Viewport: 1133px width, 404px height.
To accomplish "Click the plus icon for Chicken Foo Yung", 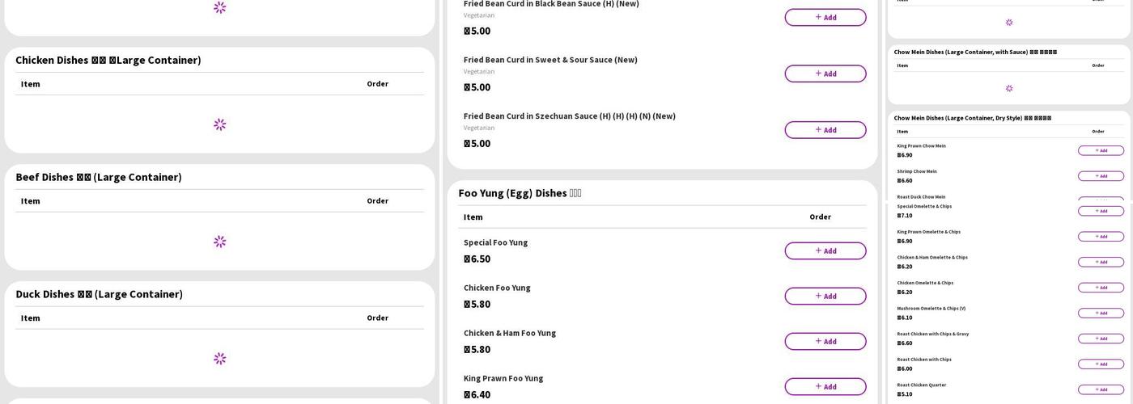I will click(818, 296).
